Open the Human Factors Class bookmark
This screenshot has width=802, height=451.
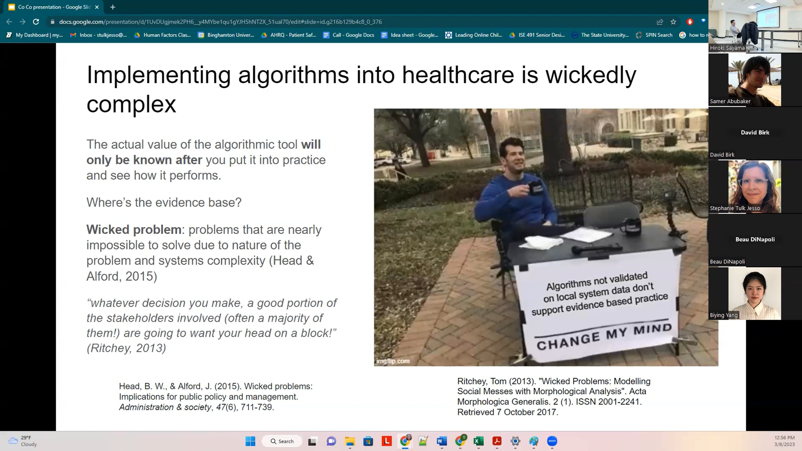click(162, 35)
